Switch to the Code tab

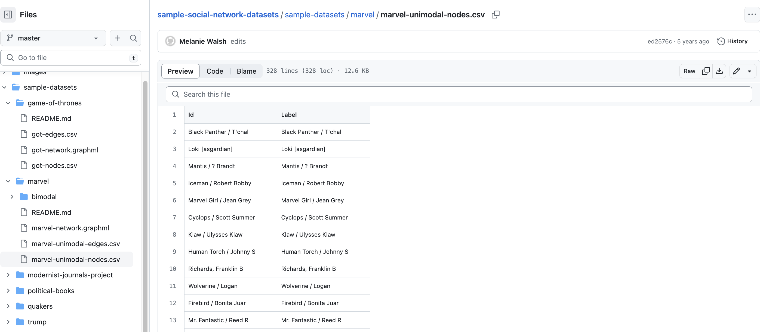[x=214, y=71]
